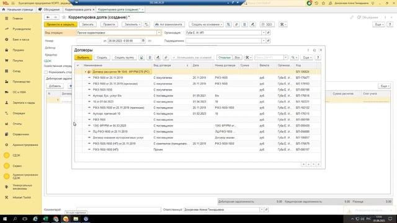Switch to the Начальная страница tab
The width and height of the screenshot is (397, 223).
point(18,9)
